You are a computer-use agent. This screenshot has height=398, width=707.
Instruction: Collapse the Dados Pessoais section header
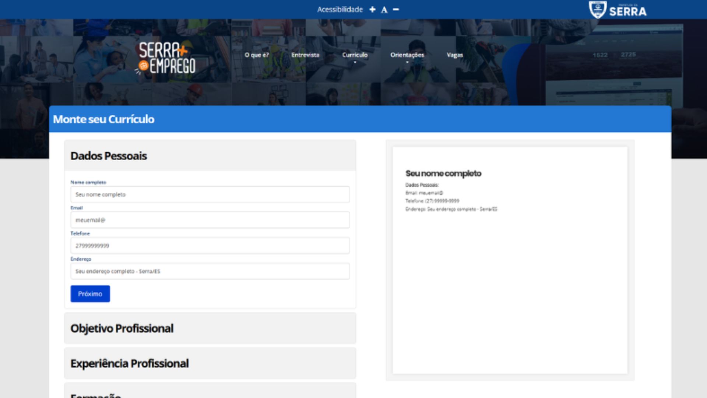[x=210, y=156]
